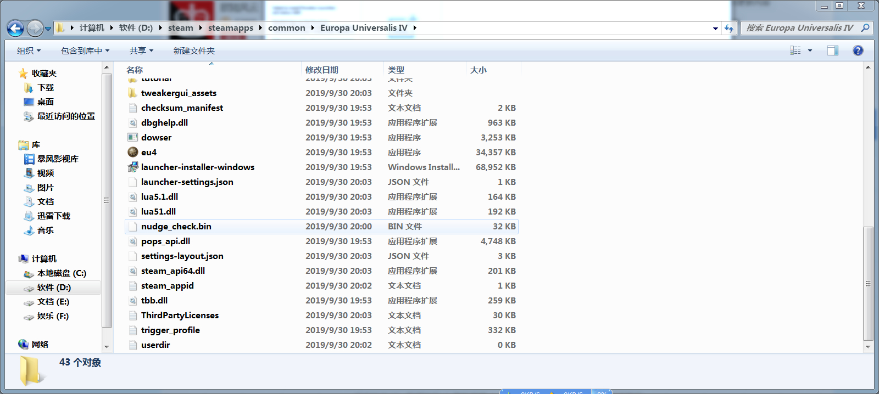Select the lua5.1.dll file icon

coord(132,197)
